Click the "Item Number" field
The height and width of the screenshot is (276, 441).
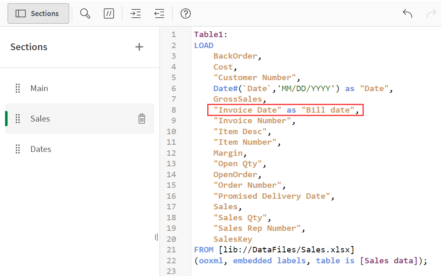[245, 142]
